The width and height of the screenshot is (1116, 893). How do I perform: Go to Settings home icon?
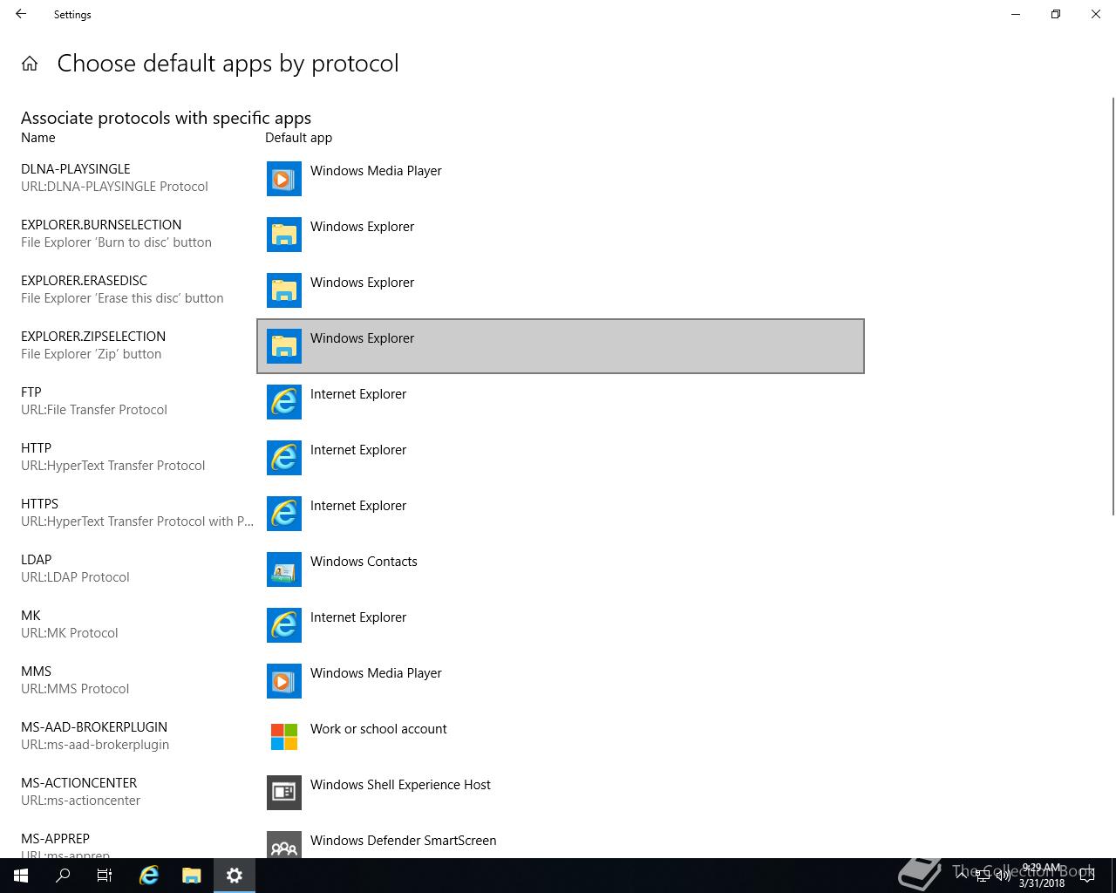30,64
